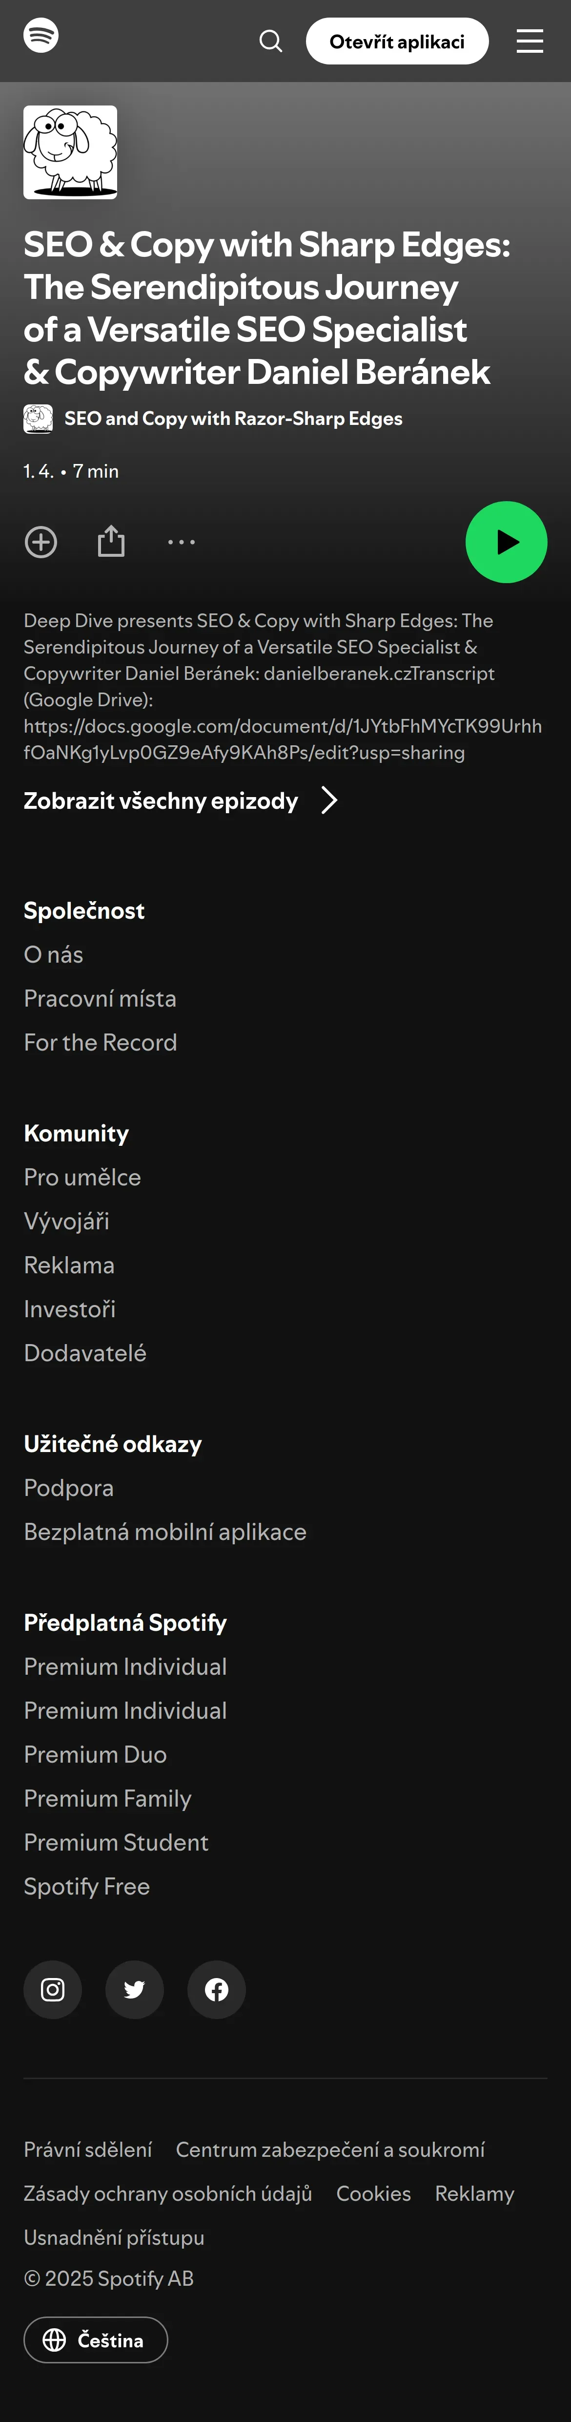Tap the share episode icon
The image size is (571, 2422).
pyautogui.click(x=111, y=542)
